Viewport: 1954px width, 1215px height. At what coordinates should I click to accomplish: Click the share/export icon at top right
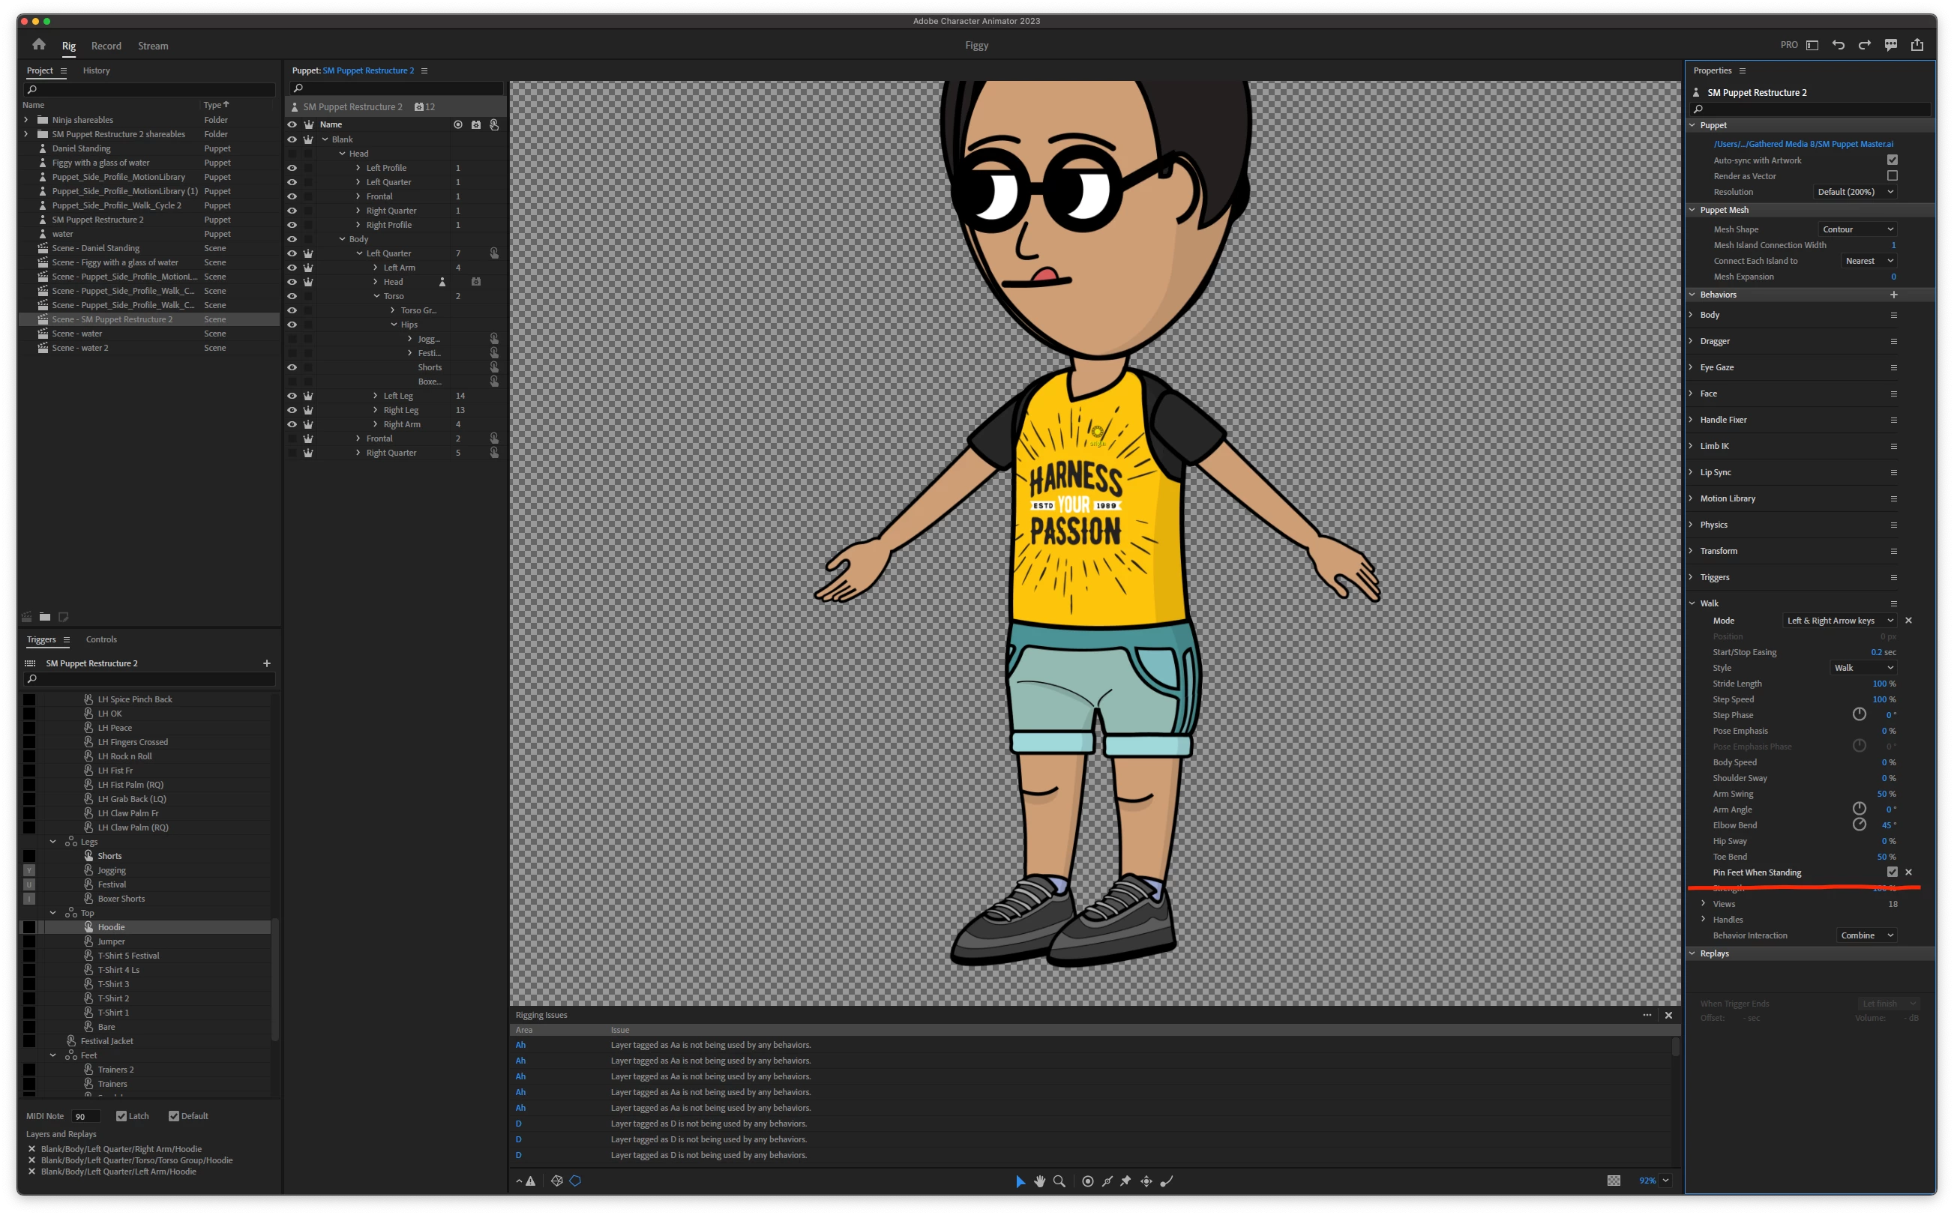[1917, 45]
